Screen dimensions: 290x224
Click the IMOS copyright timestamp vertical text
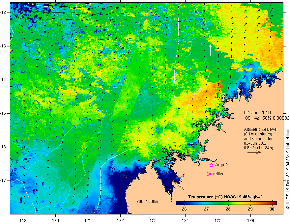288,169
